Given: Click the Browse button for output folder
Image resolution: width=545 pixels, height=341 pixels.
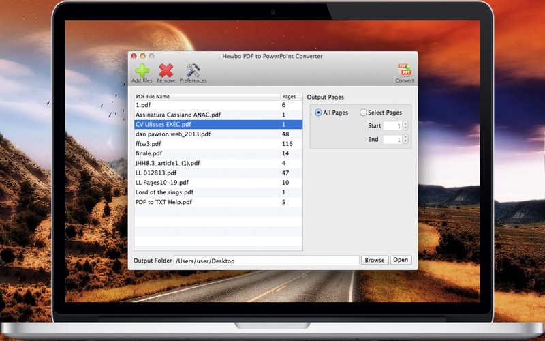Looking at the screenshot, I should (x=375, y=260).
